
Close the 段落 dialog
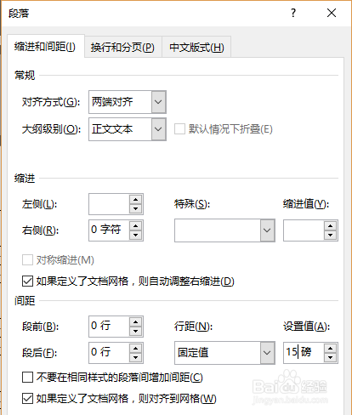(x=332, y=13)
